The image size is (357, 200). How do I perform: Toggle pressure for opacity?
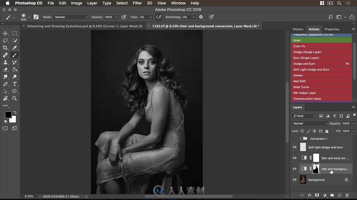[124, 17]
